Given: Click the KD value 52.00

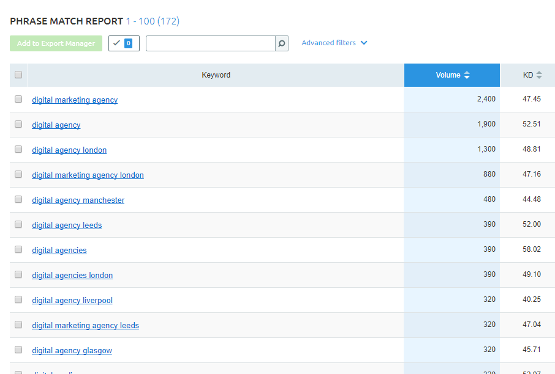Looking at the screenshot, I should pos(532,224).
